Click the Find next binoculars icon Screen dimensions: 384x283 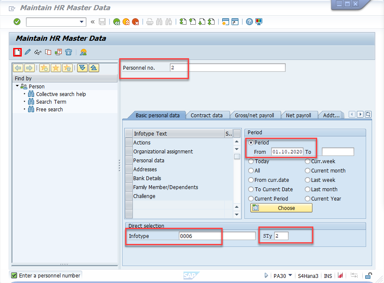[169, 22]
